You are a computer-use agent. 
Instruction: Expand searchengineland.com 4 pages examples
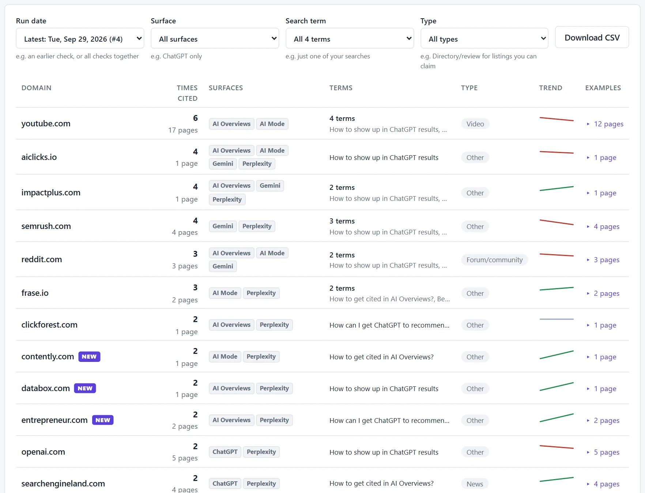(603, 484)
